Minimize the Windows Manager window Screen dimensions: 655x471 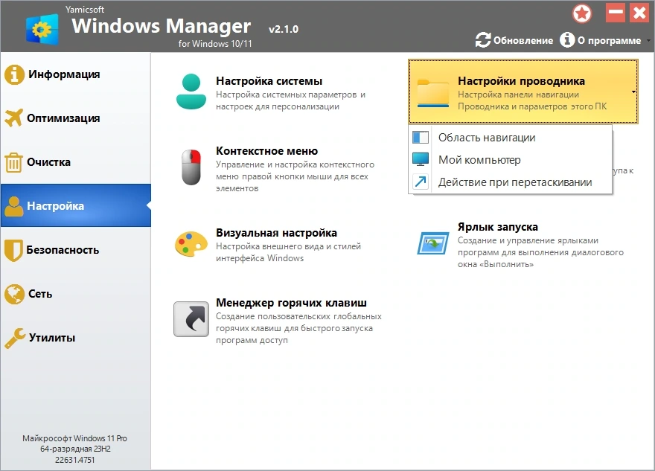pyautogui.click(x=616, y=13)
